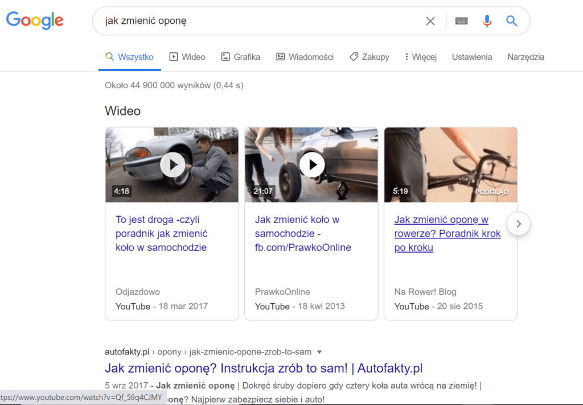583x405 pixels.
Task: Open Ustawienia from the results bar
Action: pos(471,57)
